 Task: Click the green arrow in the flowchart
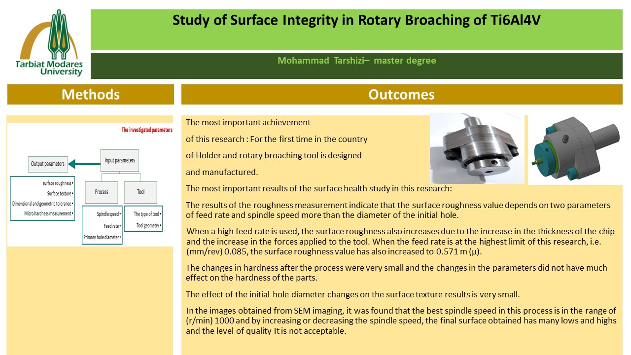(x=83, y=164)
